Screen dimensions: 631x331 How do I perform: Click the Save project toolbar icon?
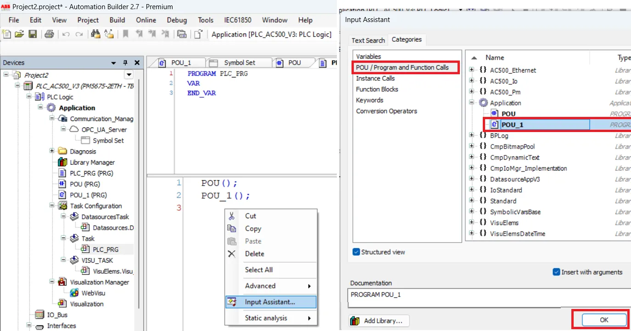[33, 34]
